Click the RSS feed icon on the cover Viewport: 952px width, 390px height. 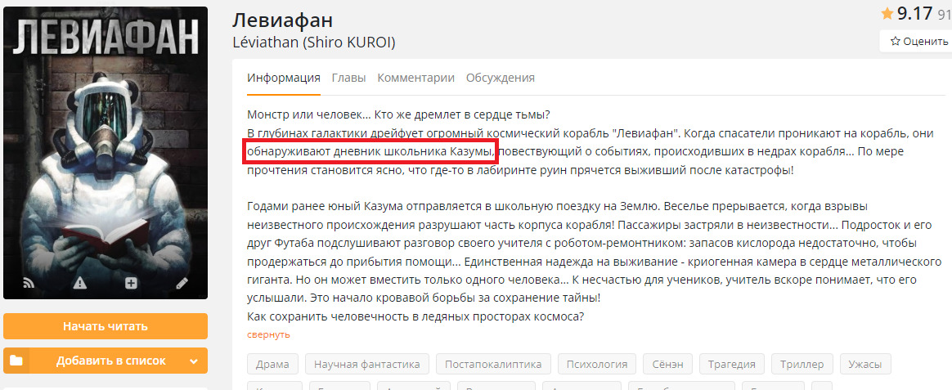[29, 283]
